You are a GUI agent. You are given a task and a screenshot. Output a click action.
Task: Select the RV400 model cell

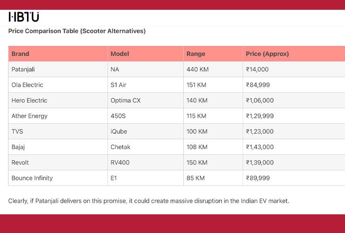point(145,162)
